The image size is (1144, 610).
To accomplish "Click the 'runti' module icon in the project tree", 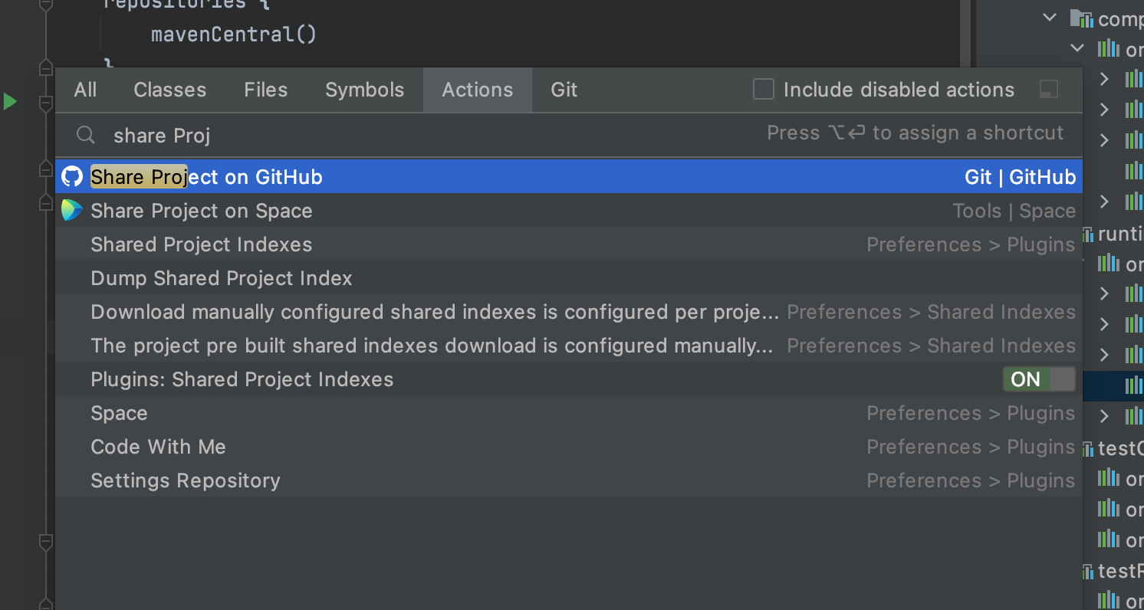I will pos(1088,234).
